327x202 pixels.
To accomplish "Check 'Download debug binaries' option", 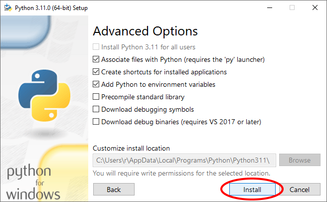I will 96,122.
